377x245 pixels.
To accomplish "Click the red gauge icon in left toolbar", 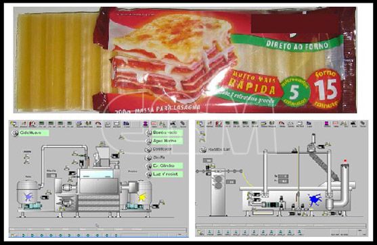I will pos(98,124).
